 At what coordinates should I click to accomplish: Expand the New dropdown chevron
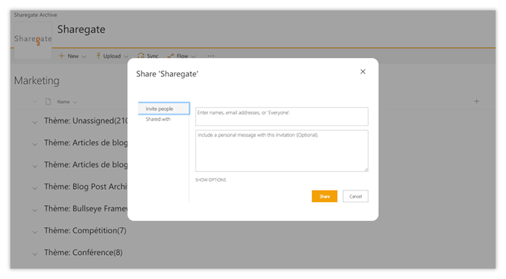tap(84, 56)
